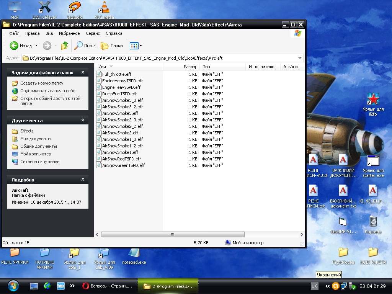Open the Корзина recycle bin desktop icon

coord(373,222)
